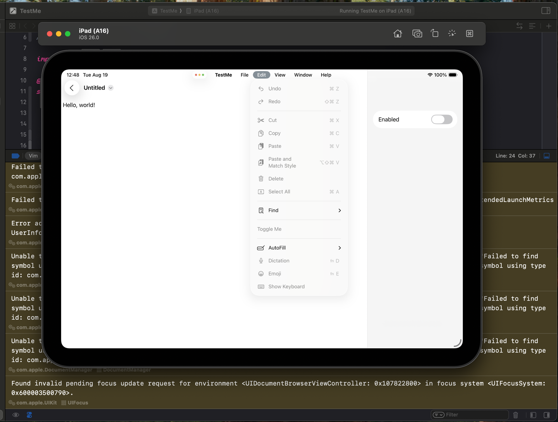Open the Find submenu in the Edit menu
Image resolution: width=558 pixels, height=422 pixels.
(299, 210)
